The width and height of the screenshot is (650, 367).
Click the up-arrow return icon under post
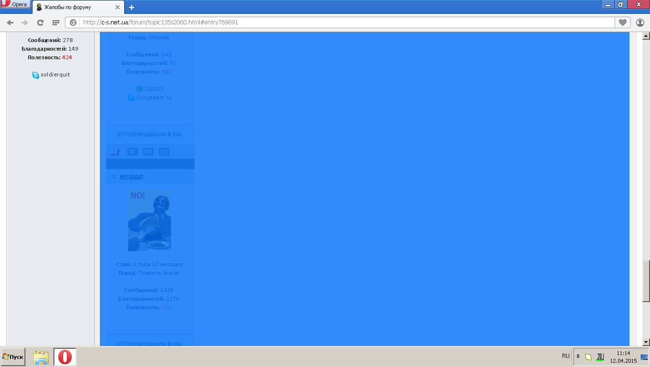tap(116, 152)
